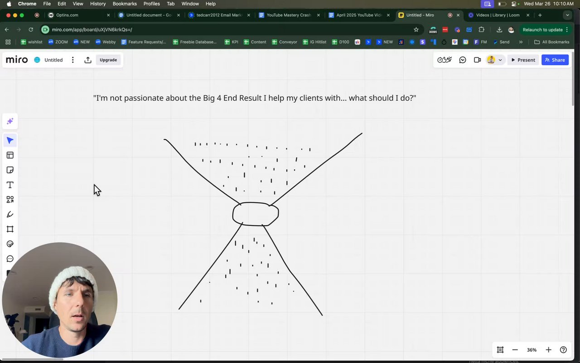Start video call with camera icon

[477, 60]
